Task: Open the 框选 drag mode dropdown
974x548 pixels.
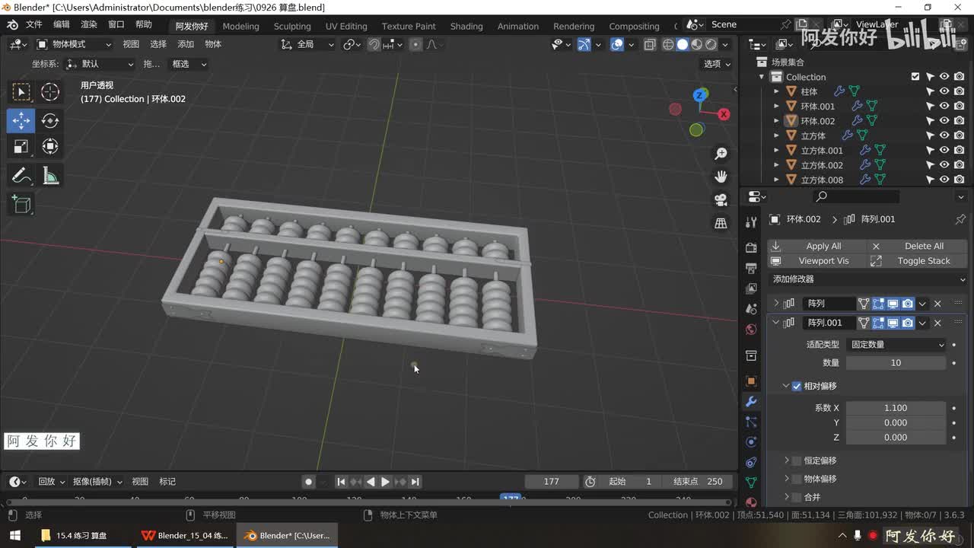Action: [x=189, y=64]
